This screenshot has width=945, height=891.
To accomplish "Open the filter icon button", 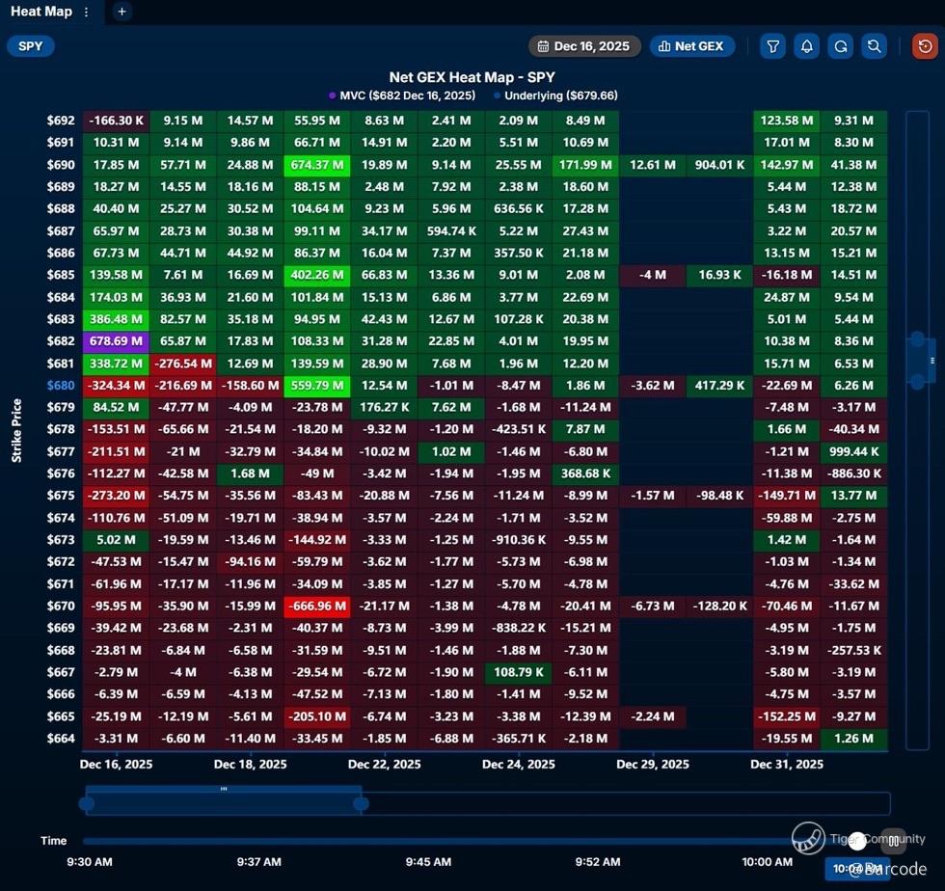I will tap(772, 46).
